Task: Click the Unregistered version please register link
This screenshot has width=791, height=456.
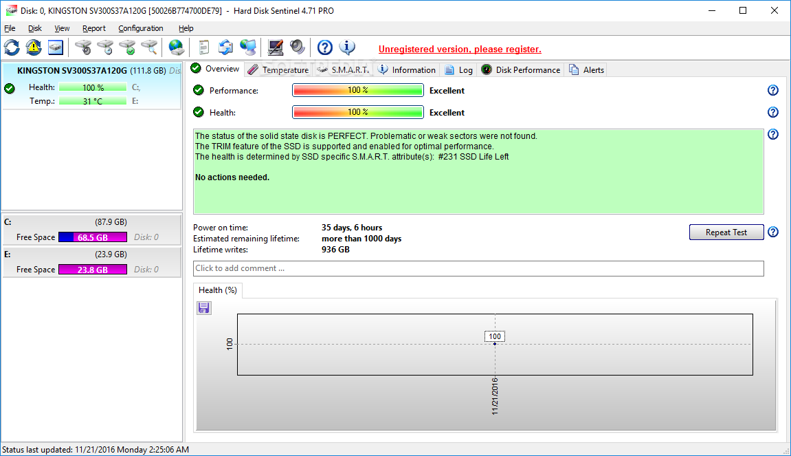Action: (460, 49)
